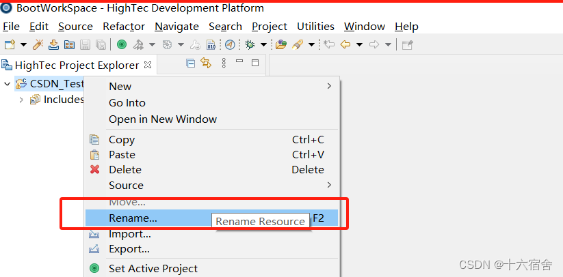563x277 pixels.
Task: Open the Project menu
Action: tap(270, 27)
